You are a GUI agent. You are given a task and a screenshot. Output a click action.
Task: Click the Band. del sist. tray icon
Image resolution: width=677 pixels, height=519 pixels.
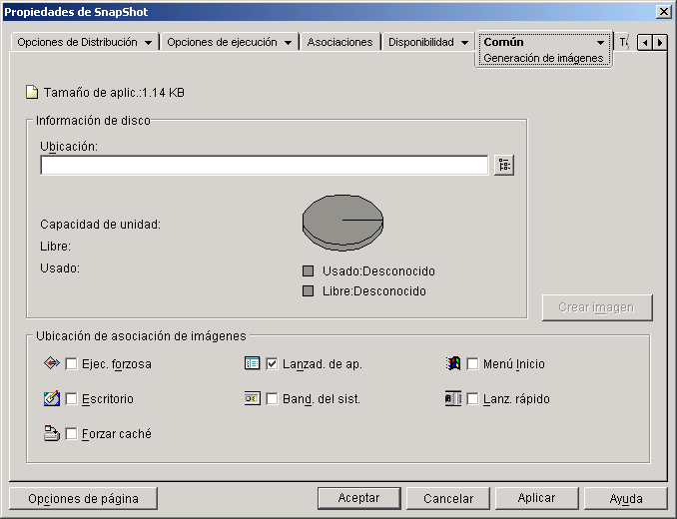point(253,398)
